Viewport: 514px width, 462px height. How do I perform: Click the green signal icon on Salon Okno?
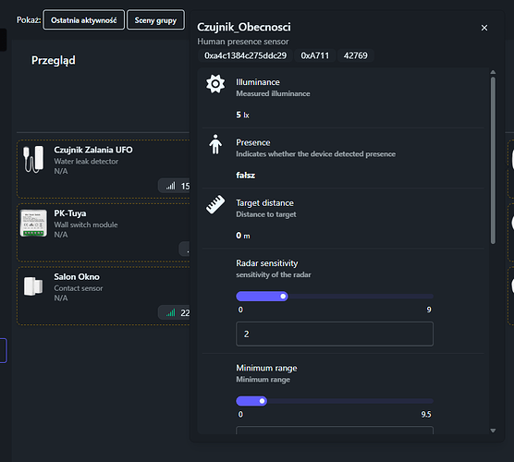point(170,313)
